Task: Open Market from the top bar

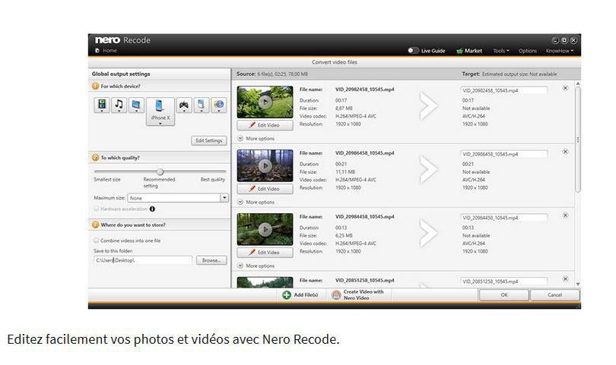Action: [x=469, y=51]
